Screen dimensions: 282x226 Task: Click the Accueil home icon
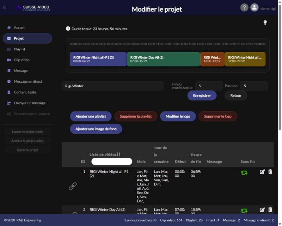point(9,28)
